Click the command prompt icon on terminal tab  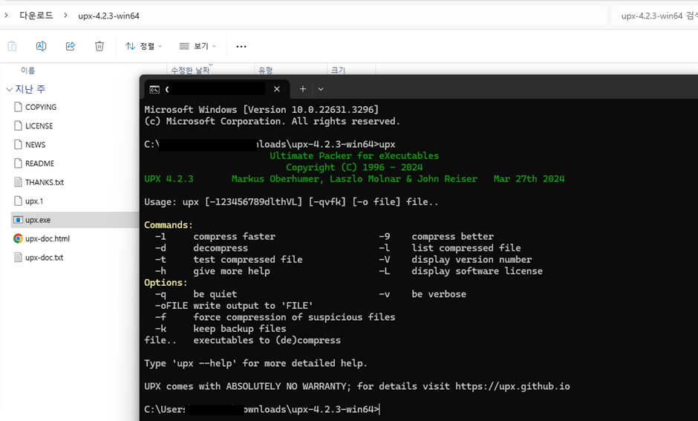(x=154, y=89)
